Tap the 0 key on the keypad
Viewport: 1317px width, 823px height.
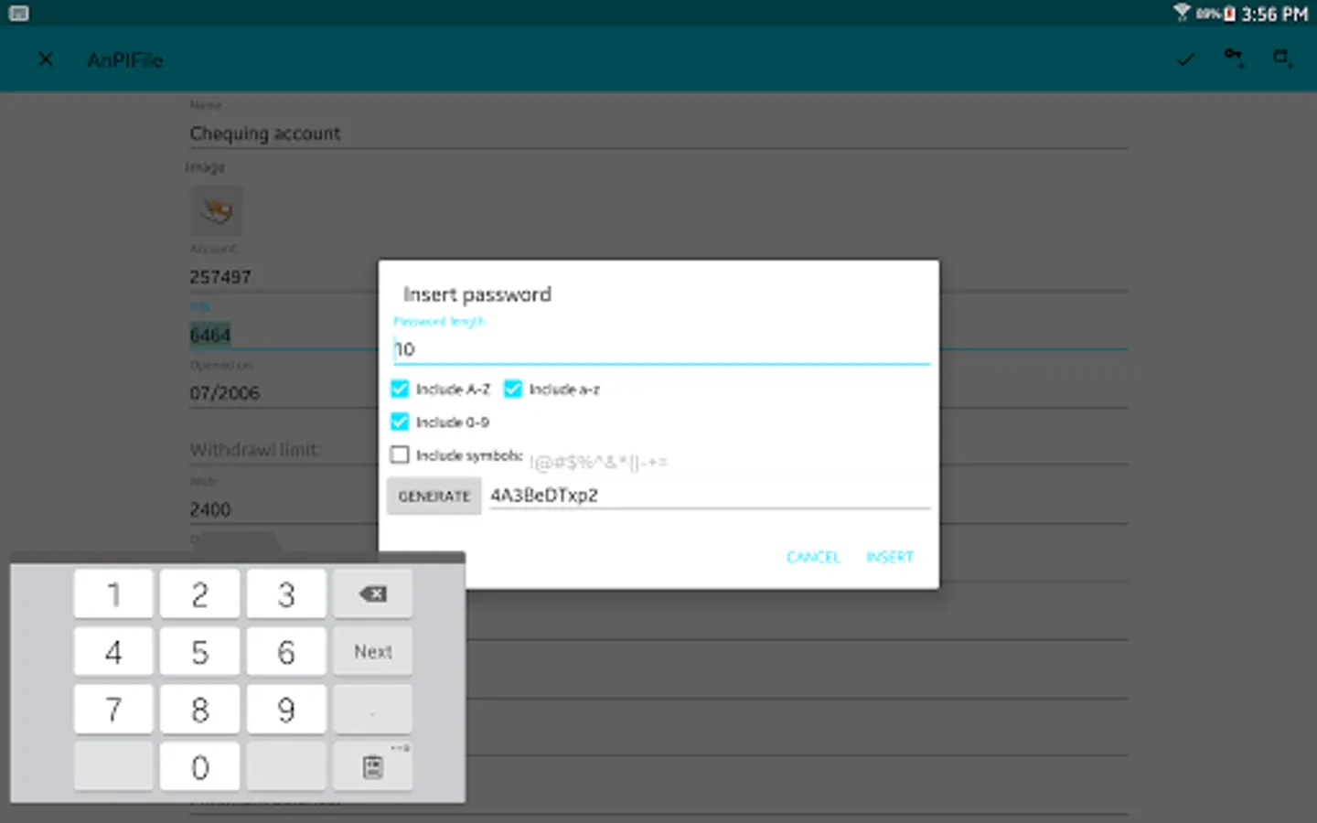pos(199,766)
